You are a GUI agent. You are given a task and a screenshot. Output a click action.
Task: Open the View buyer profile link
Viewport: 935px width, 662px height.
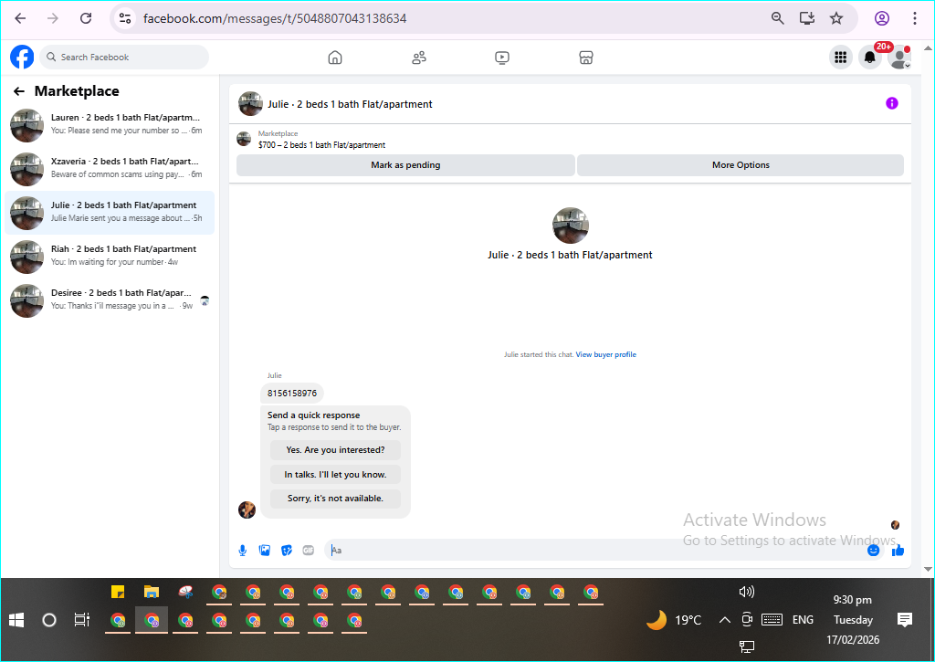pos(606,354)
